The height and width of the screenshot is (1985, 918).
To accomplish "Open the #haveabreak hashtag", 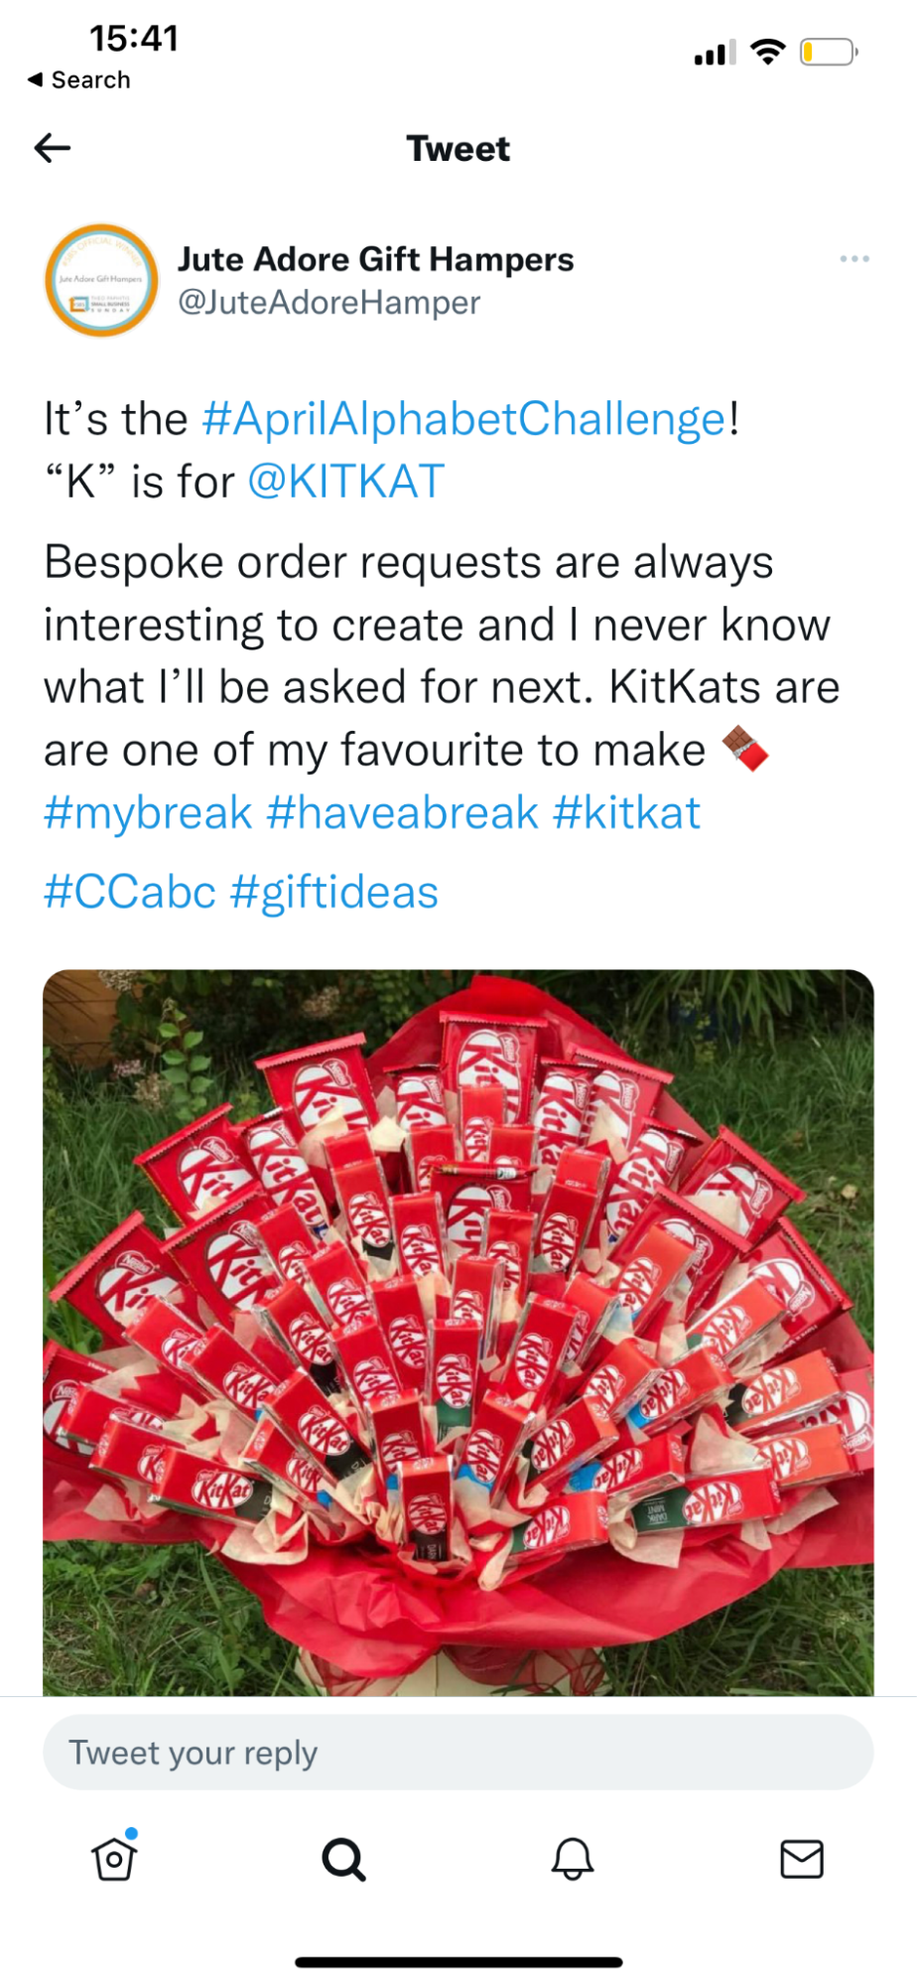I will [x=402, y=813].
